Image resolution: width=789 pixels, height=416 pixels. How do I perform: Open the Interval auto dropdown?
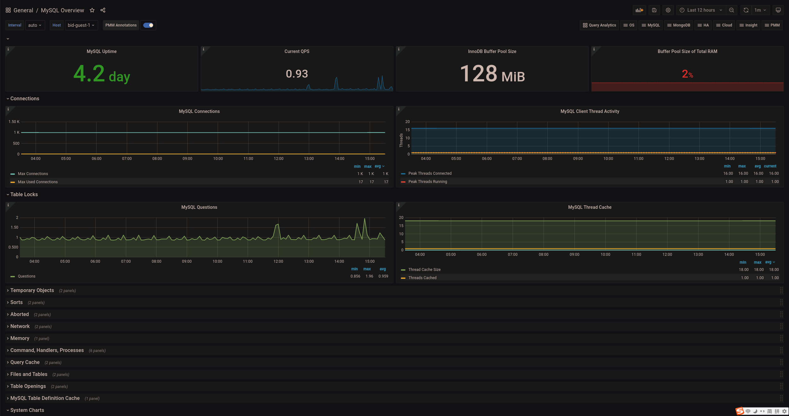point(35,25)
